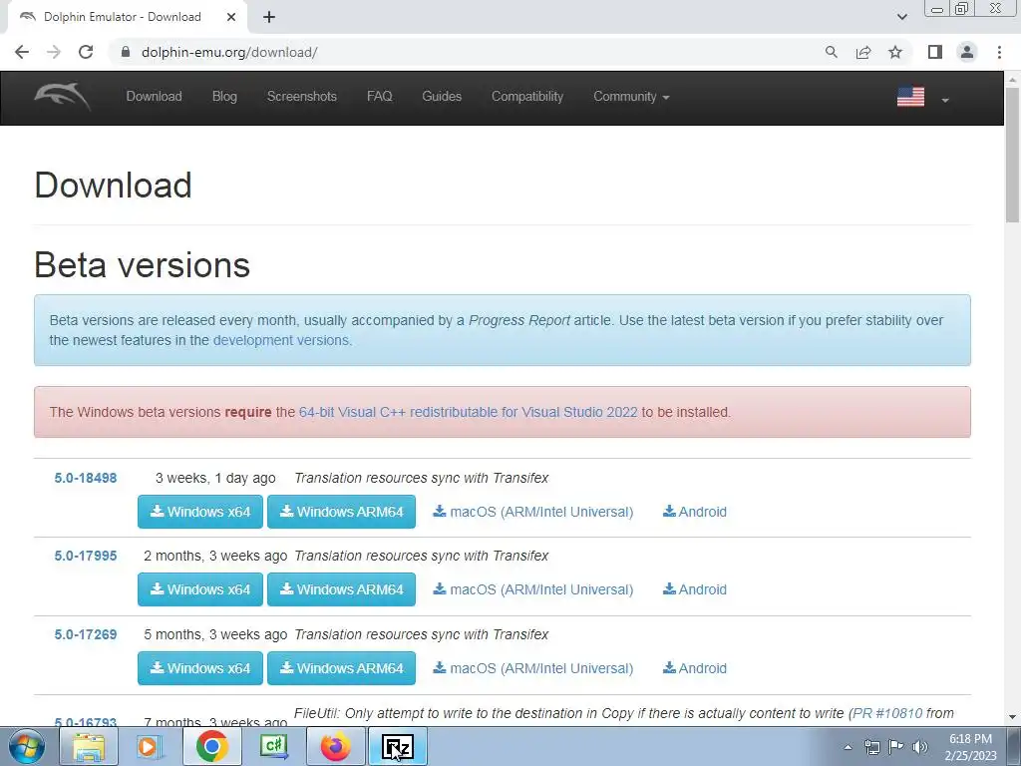Screen dimensions: 1021x766
Task: Open the FAQ nav item
Action: [380, 97]
